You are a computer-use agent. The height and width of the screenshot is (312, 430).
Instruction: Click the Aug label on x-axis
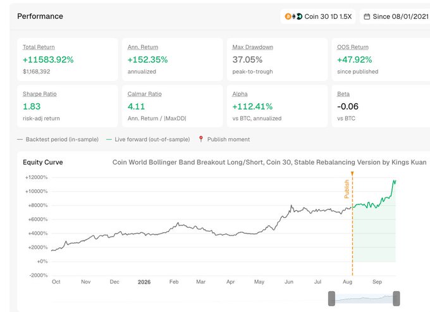click(347, 282)
